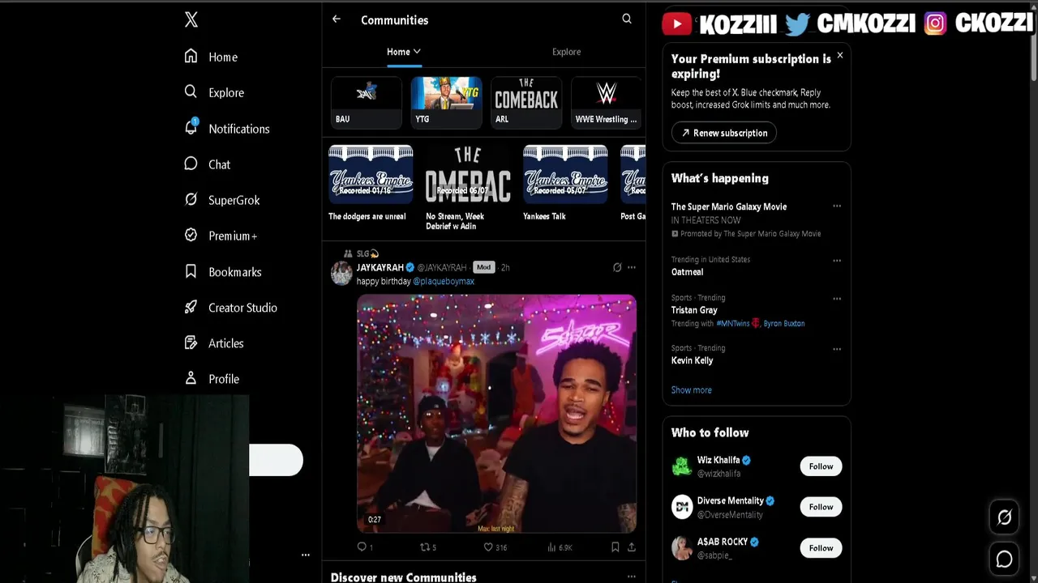Open JAYKAYRAH profile avatar
Image resolution: width=1038 pixels, height=583 pixels.
coord(341,274)
